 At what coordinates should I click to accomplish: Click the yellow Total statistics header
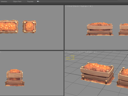pos(73,55)
